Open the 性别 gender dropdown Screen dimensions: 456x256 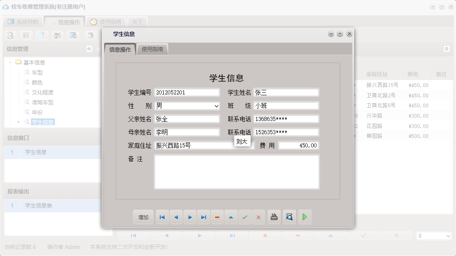[216, 106]
